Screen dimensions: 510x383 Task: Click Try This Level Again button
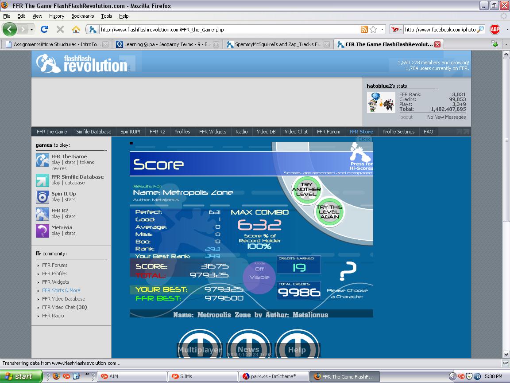(329, 212)
